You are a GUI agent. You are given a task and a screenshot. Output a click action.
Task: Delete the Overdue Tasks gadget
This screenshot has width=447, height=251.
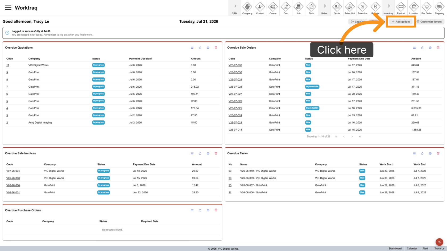point(438,154)
